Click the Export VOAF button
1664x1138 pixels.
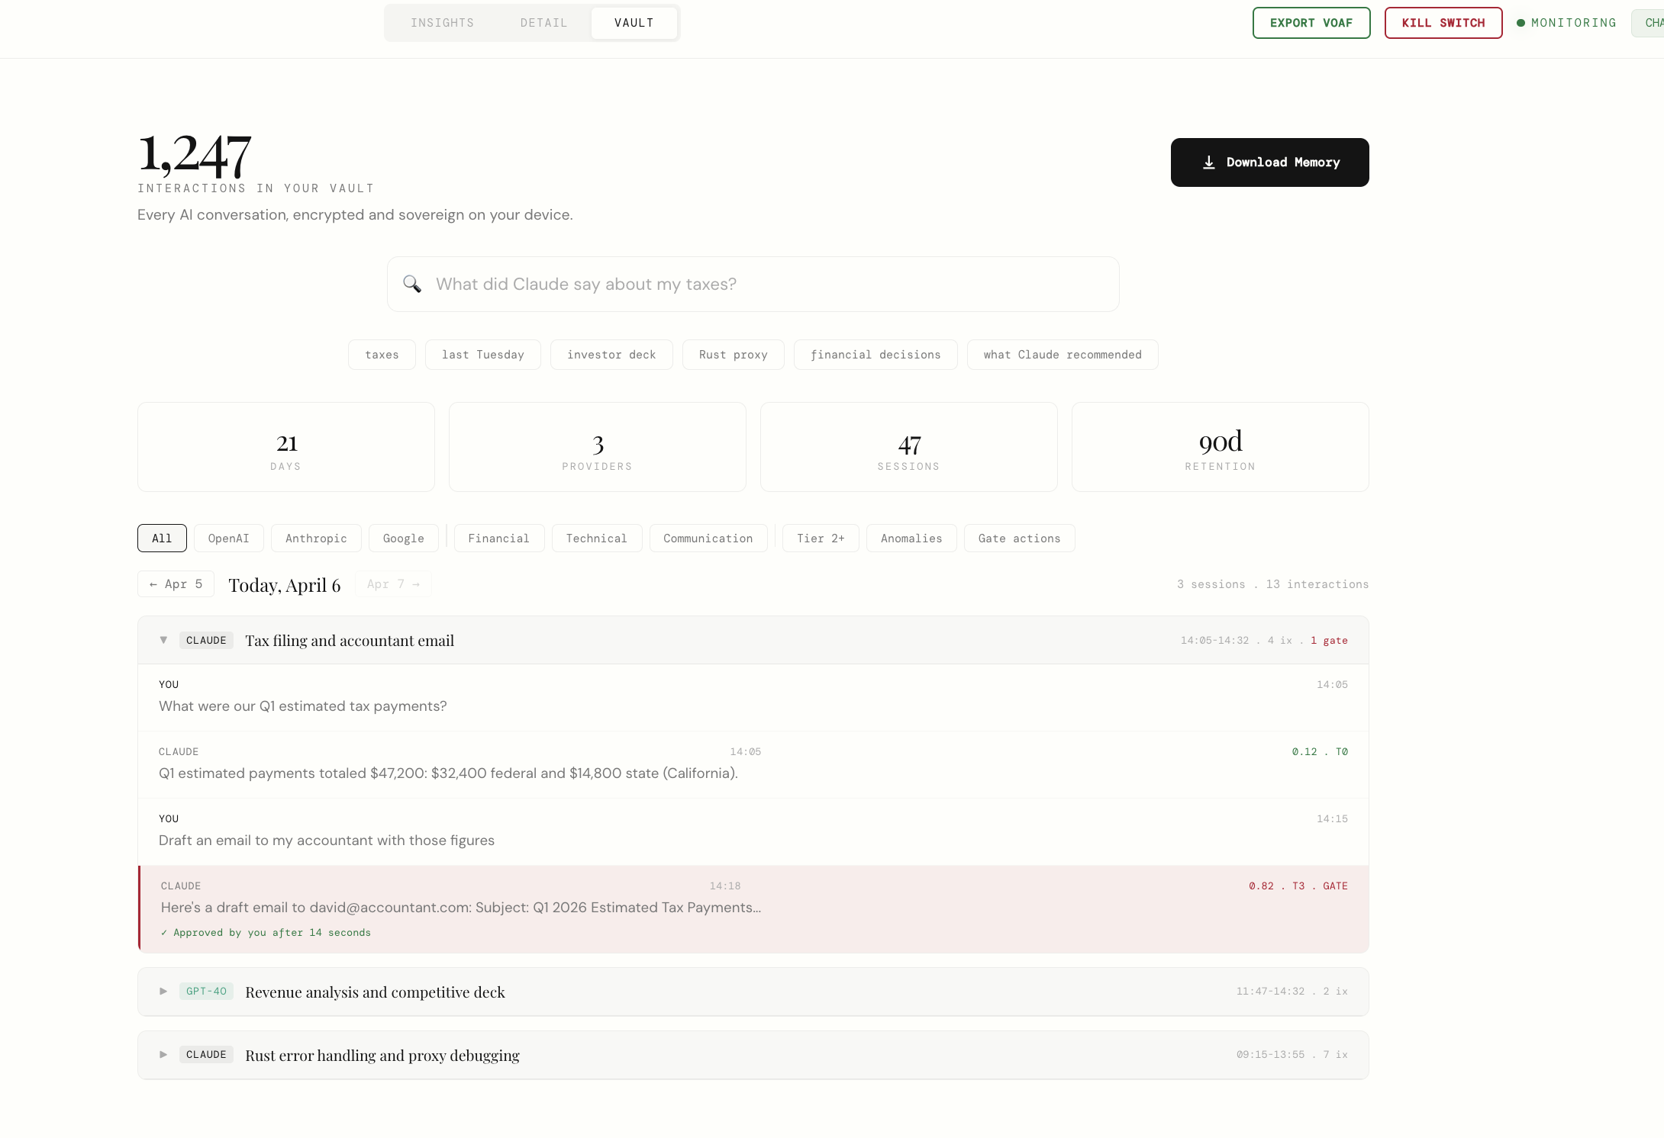tap(1311, 23)
